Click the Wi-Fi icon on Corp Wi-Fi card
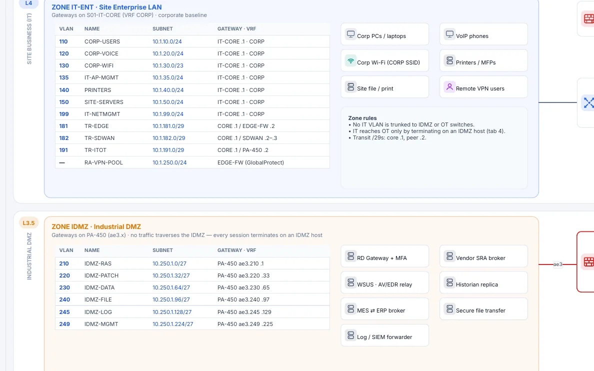Viewport: 594px width, 371px height. [351, 60]
